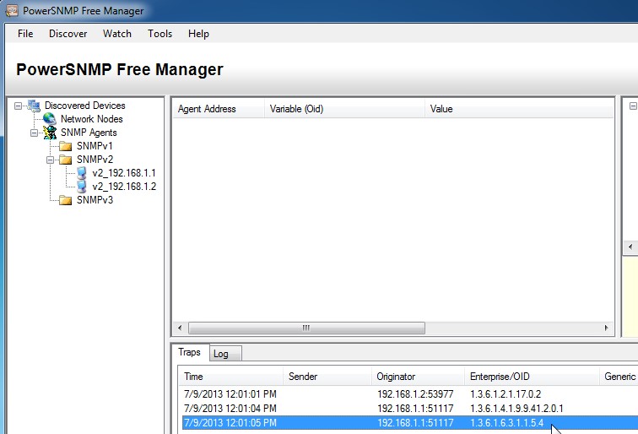Collapse the Discovered Devices tree node
The width and height of the screenshot is (638, 434).
18,106
